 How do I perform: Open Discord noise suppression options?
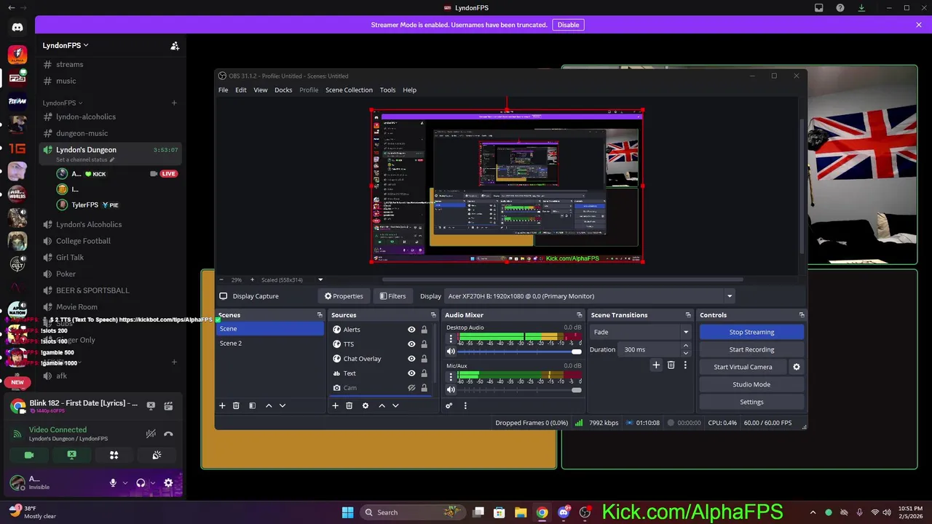pyautogui.click(x=151, y=434)
